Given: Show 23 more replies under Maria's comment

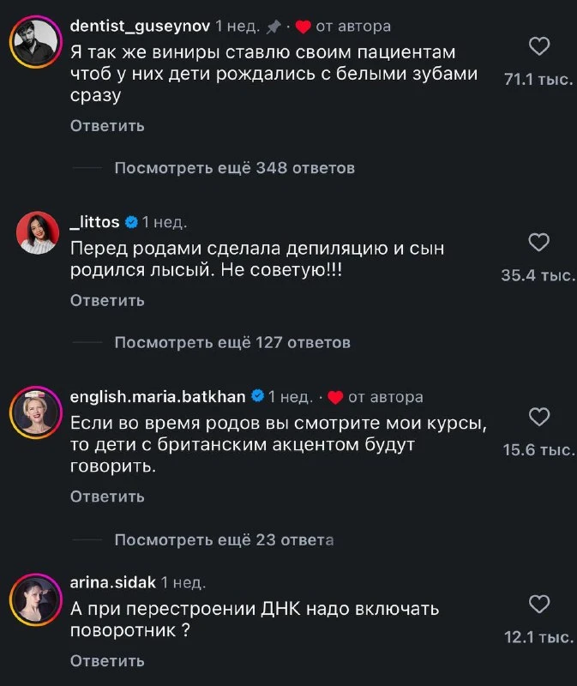Looking at the screenshot, I should point(224,539).
